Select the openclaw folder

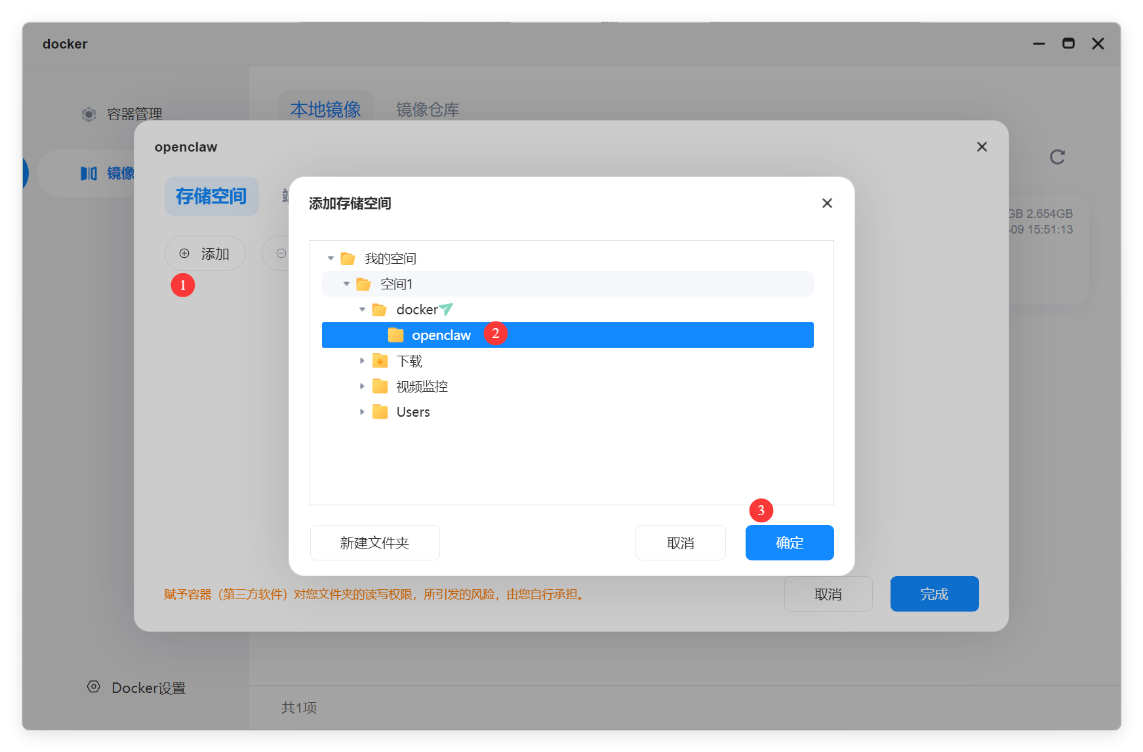click(x=441, y=335)
